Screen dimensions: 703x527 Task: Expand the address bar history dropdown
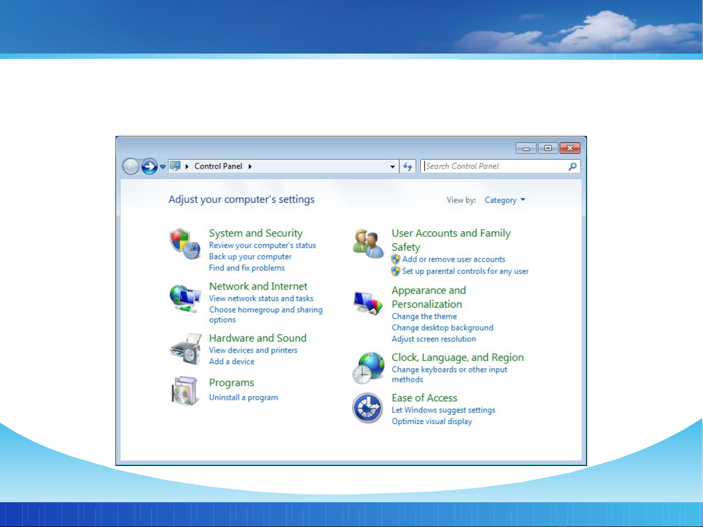392,167
